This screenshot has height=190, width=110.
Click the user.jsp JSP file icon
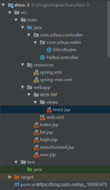[36, 155]
